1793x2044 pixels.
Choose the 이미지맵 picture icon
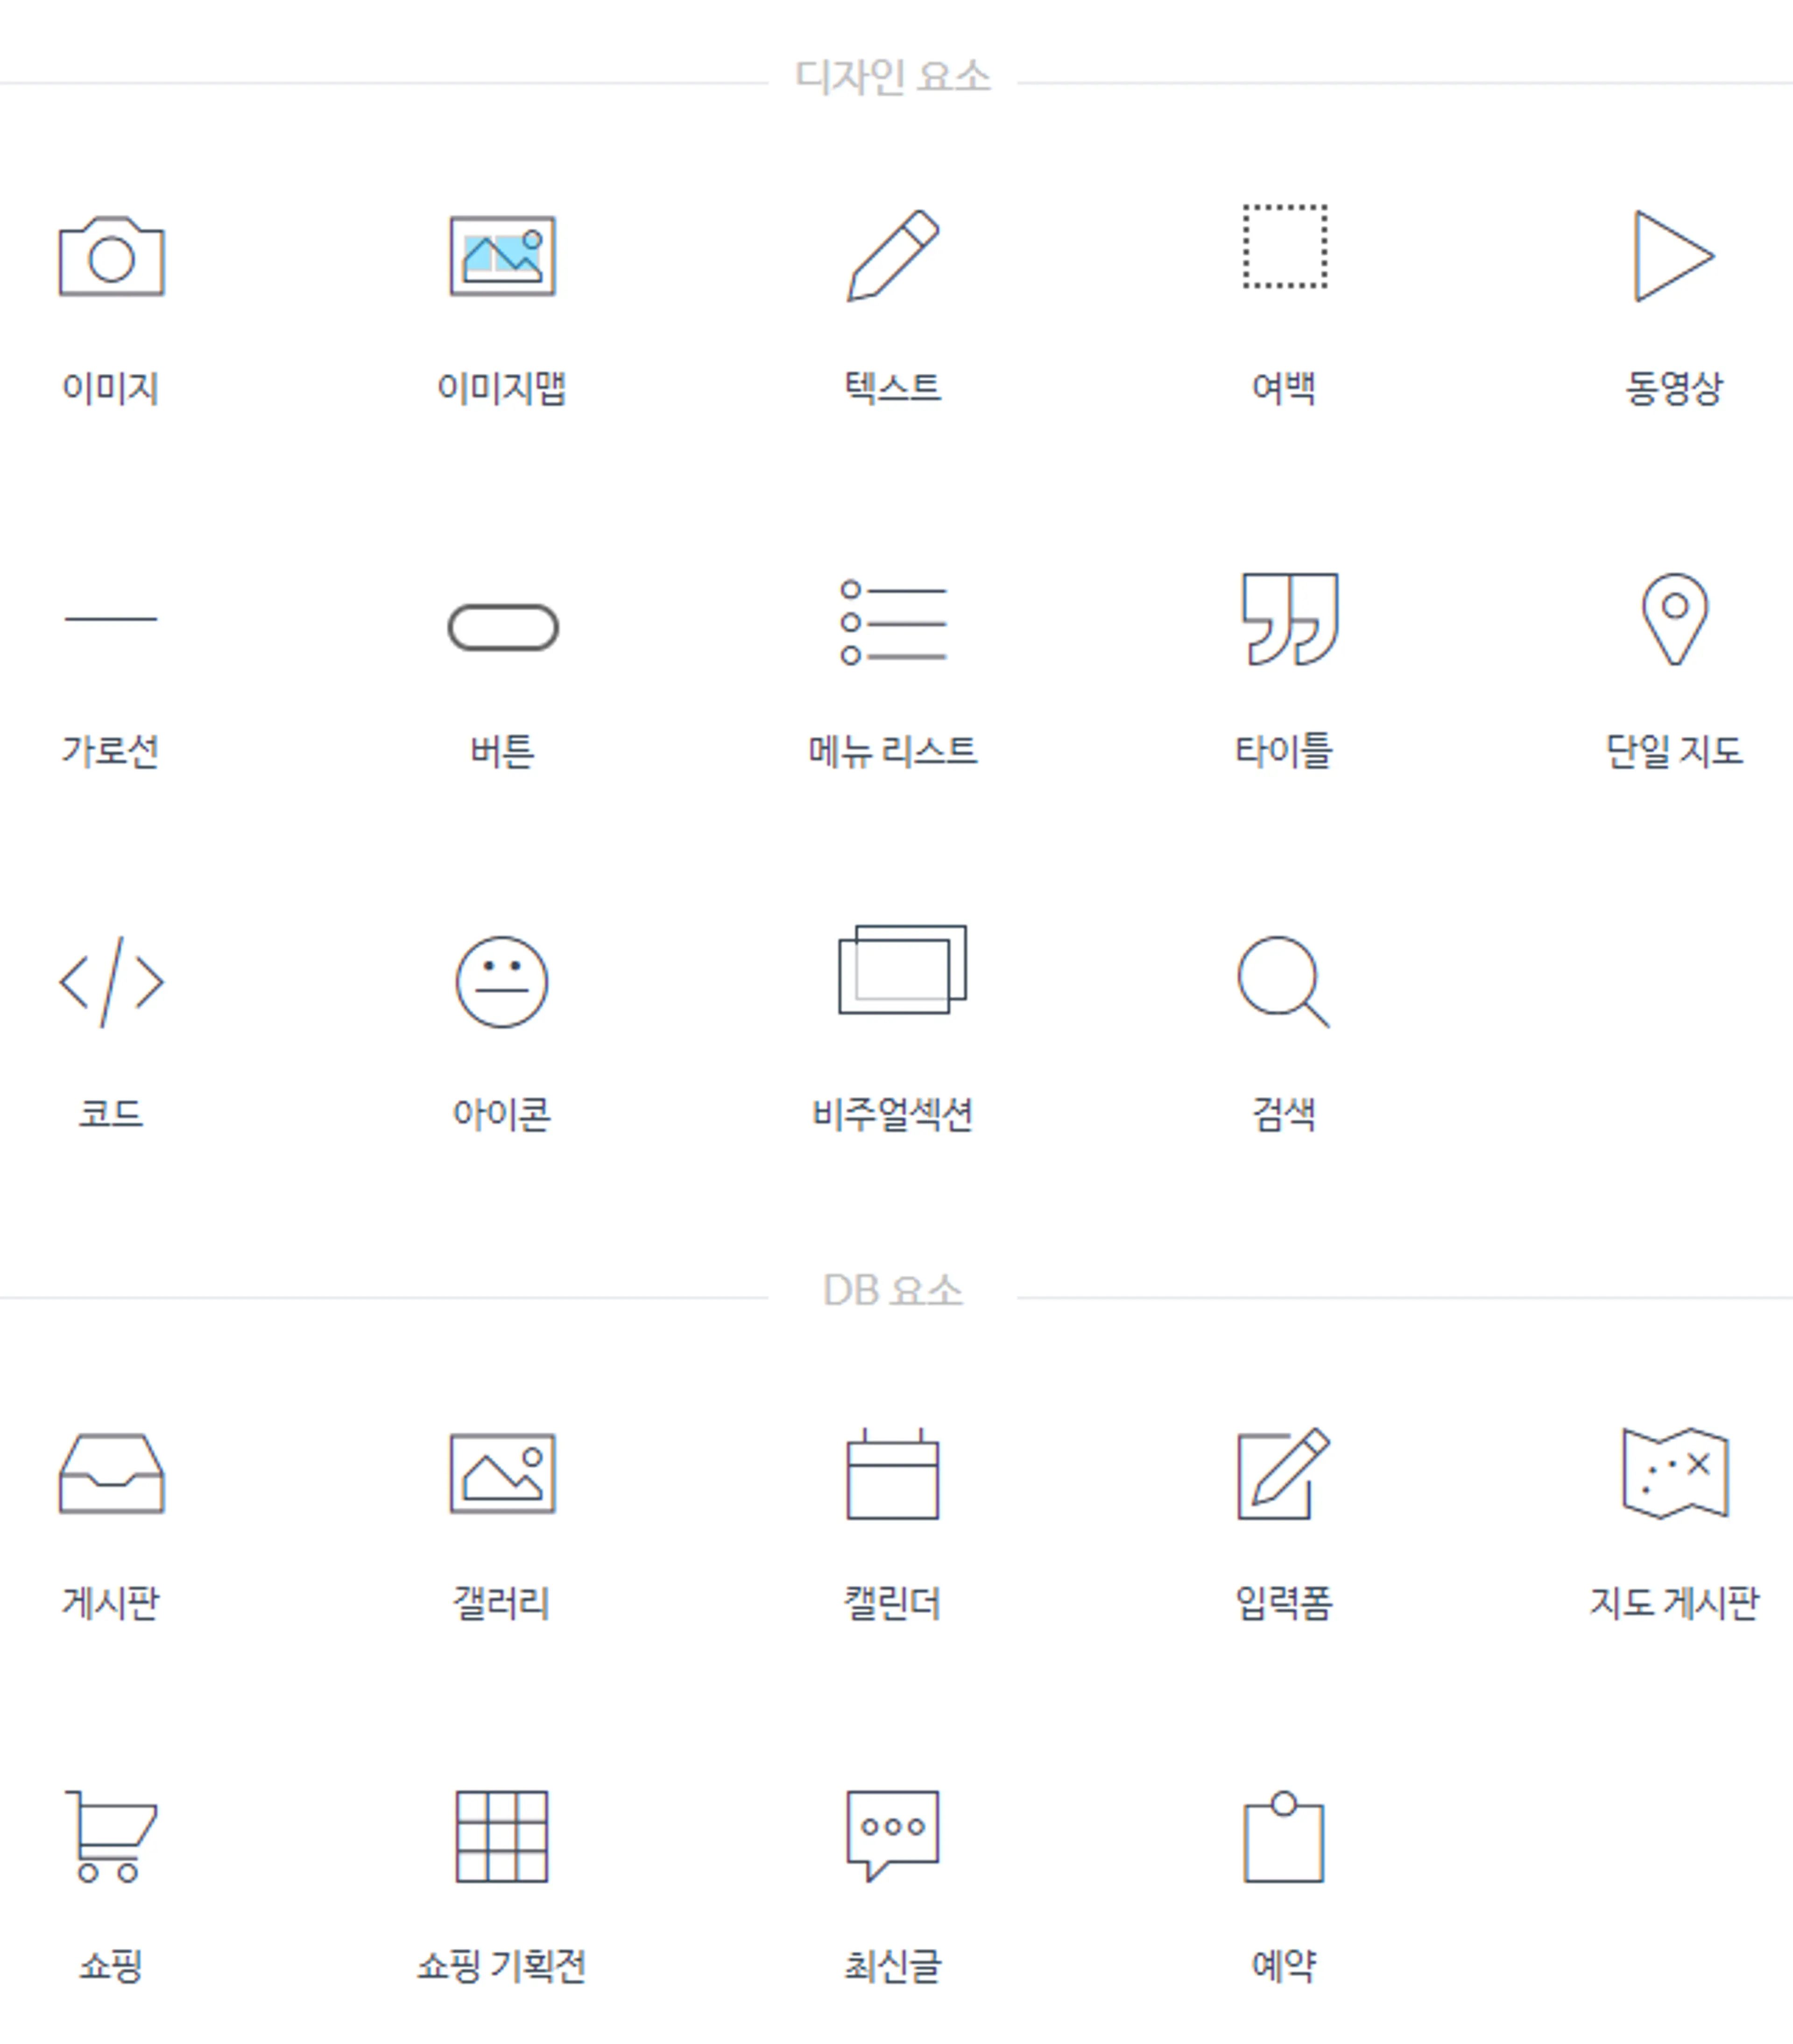(x=502, y=256)
